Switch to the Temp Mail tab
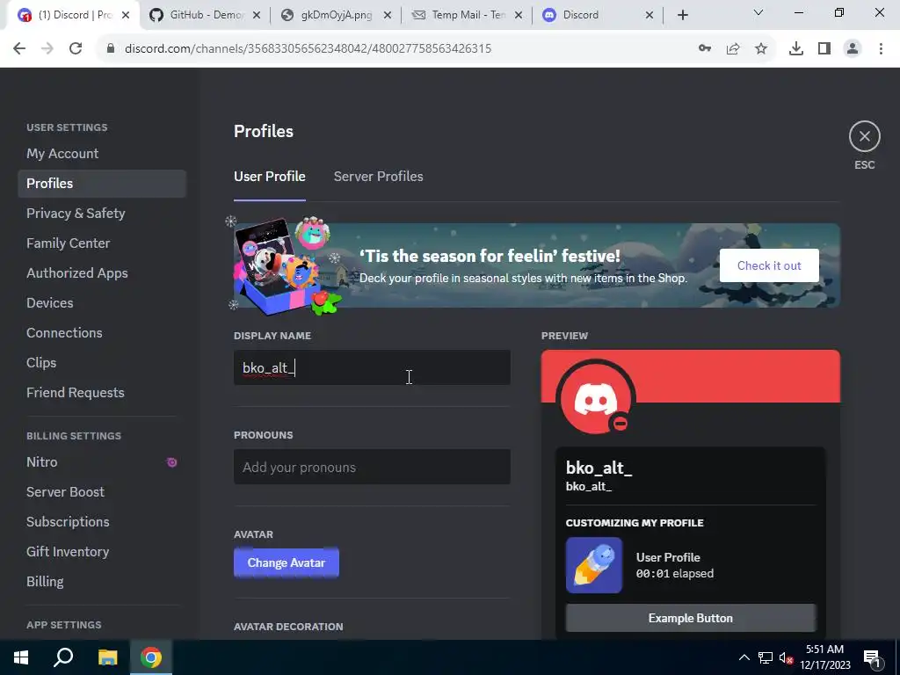The height and width of the screenshot is (675, 900). tap(468, 15)
